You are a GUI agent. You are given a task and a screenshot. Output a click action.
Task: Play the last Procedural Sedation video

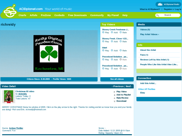[x=106, y=69]
